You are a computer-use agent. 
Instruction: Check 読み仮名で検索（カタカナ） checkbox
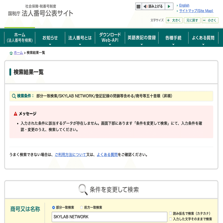(170, 213)
